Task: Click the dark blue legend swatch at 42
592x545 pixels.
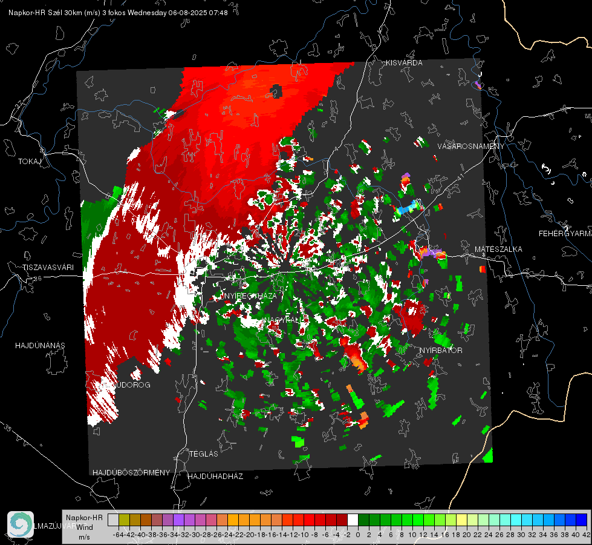Action: [x=582, y=520]
